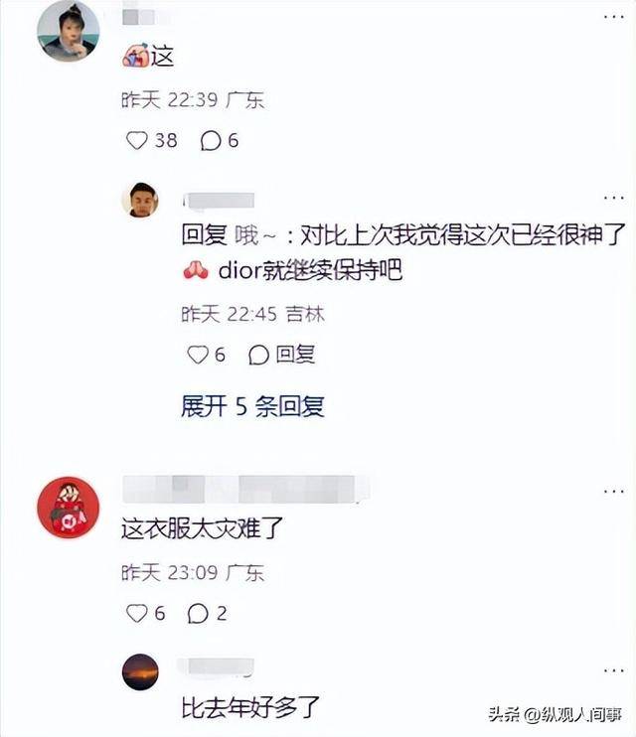Open first commenter's avatar profile
The image size is (636, 737).
[69, 31]
